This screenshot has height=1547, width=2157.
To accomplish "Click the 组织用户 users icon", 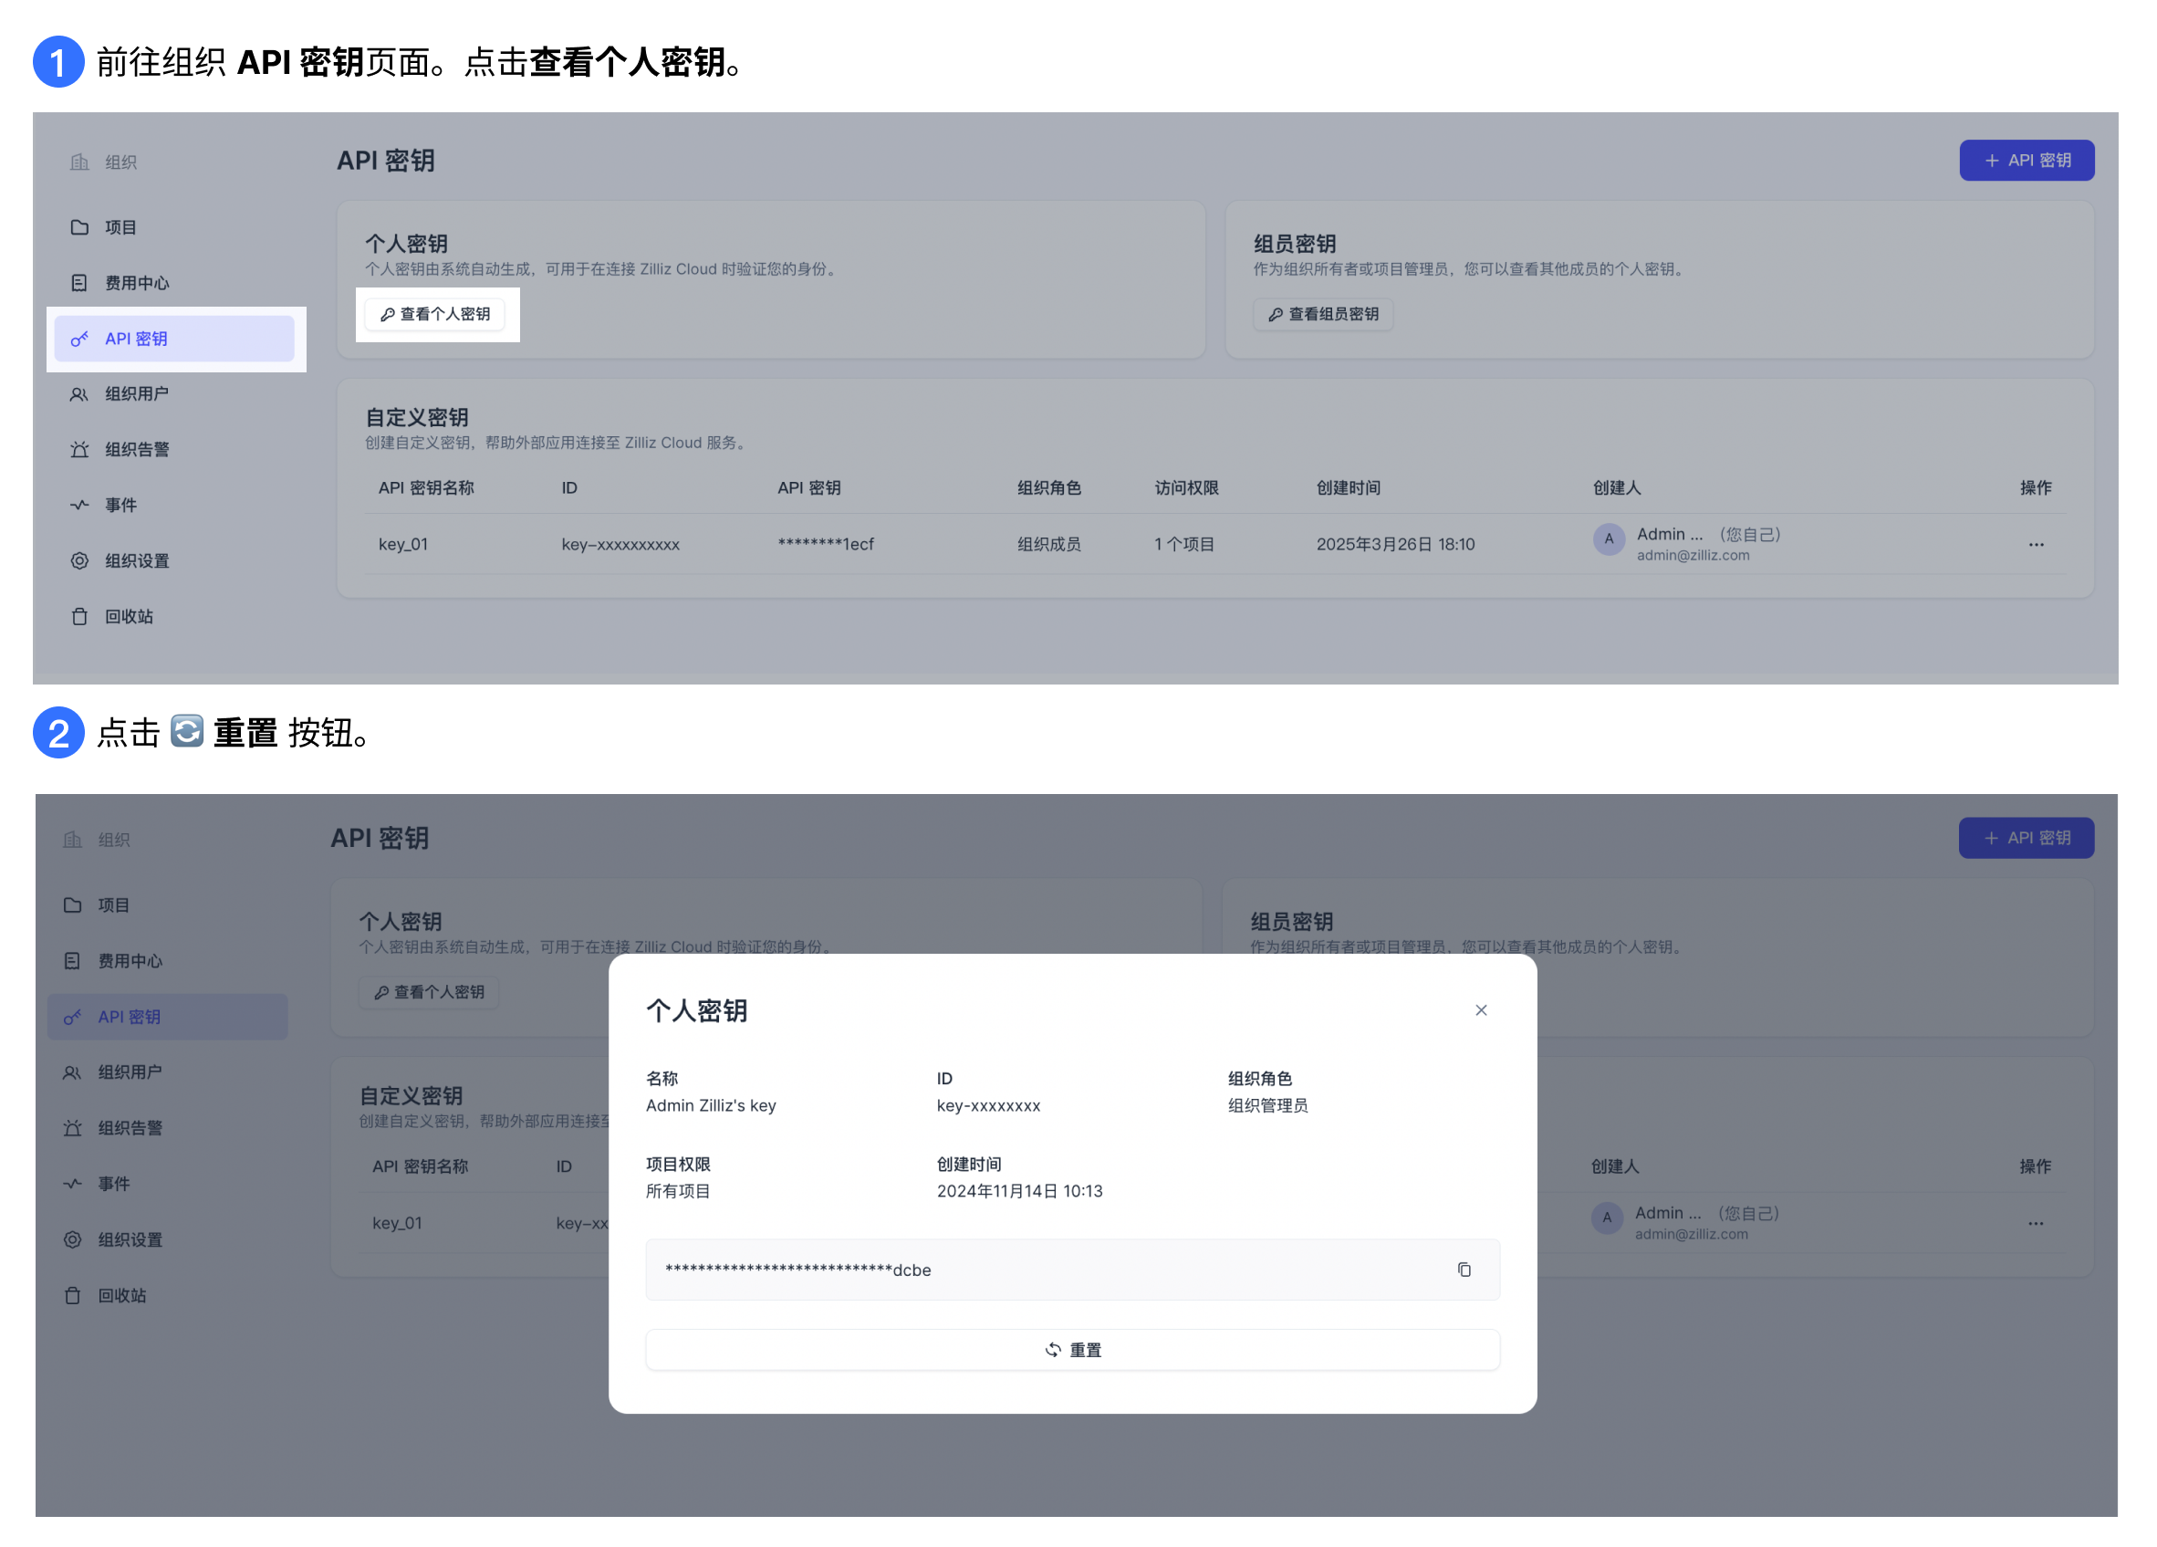I will 80,393.
